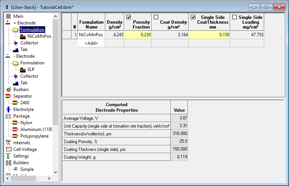Enable the Coat Density checkbox

click(156, 17)
